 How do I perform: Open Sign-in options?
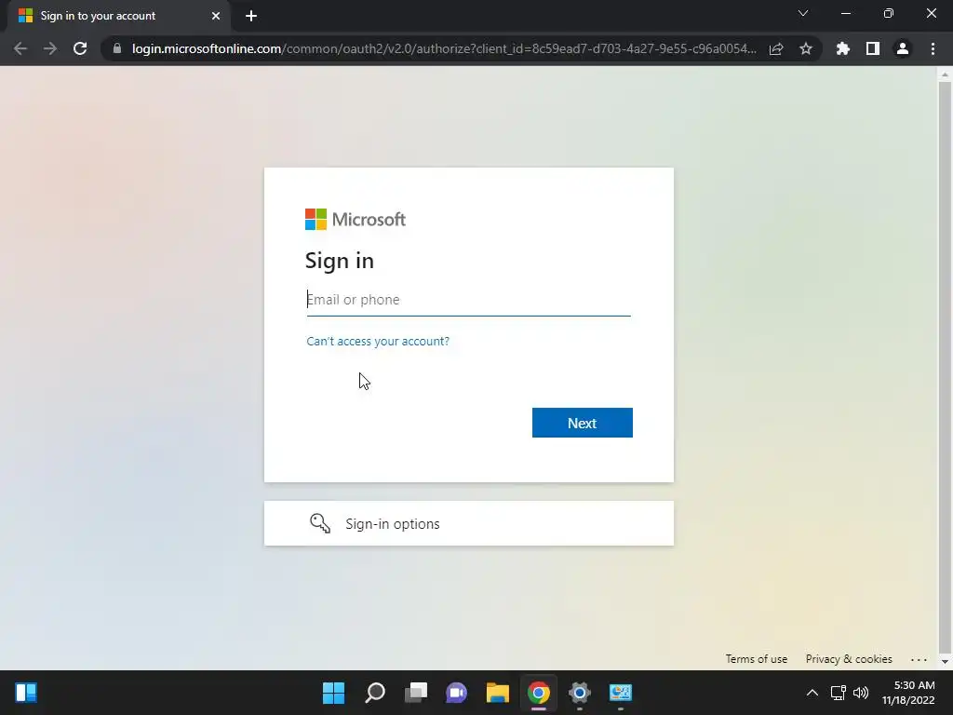click(x=469, y=523)
